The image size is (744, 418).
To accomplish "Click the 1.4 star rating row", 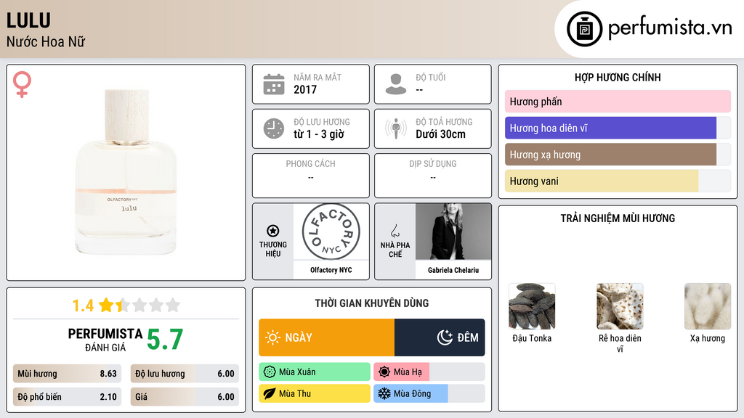I will 126,306.
